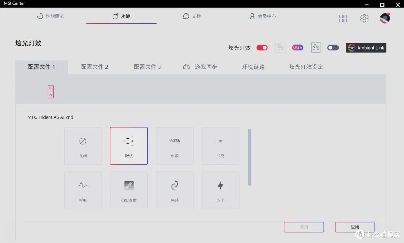Click the MPG Trident AS AI 2nd label

click(50, 117)
